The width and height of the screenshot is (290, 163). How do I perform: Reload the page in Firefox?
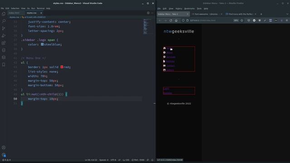(171, 20)
